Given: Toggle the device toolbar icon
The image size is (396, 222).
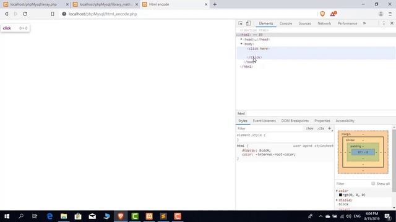Looking at the screenshot, I should pyautogui.click(x=248, y=23).
